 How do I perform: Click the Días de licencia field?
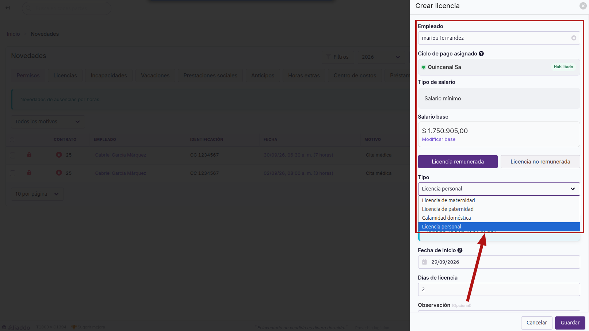[x=499, y=289]
